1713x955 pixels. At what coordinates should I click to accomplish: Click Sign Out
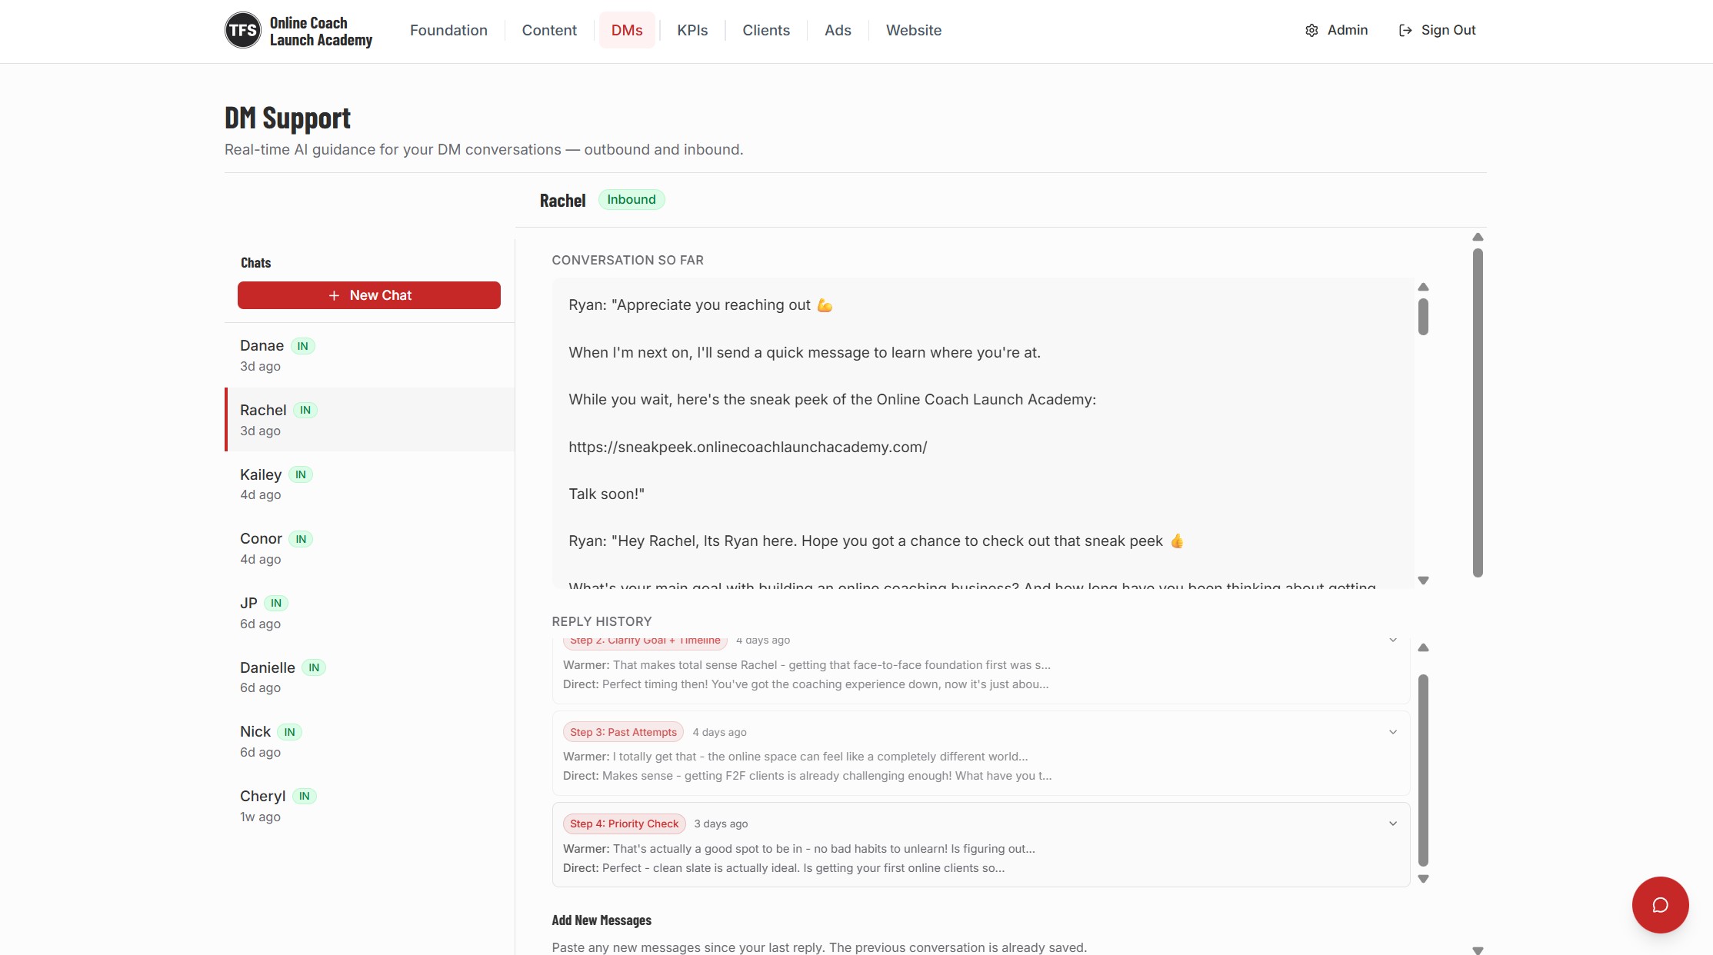click(1437, 30)
